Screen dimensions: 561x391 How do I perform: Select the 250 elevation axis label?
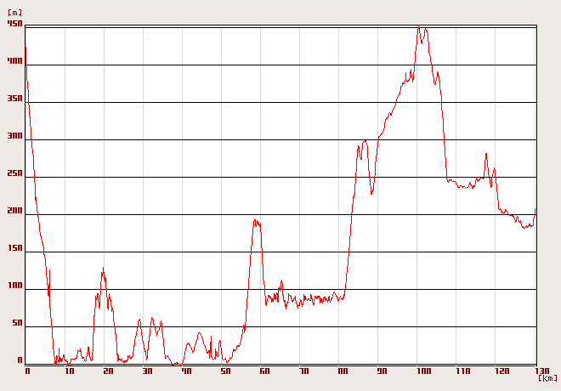click(x=14, y=173)
